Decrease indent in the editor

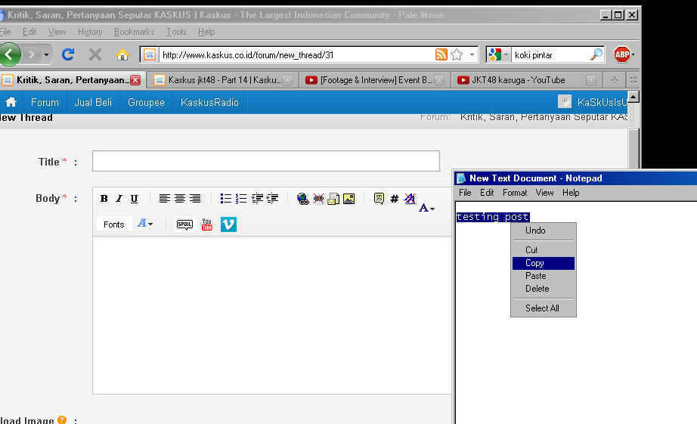[x=272, y=199]
